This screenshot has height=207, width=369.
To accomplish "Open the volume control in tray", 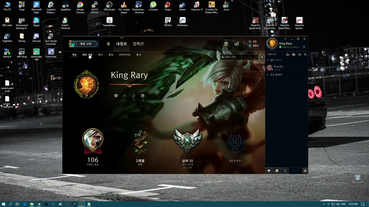I will coord(338,204).
